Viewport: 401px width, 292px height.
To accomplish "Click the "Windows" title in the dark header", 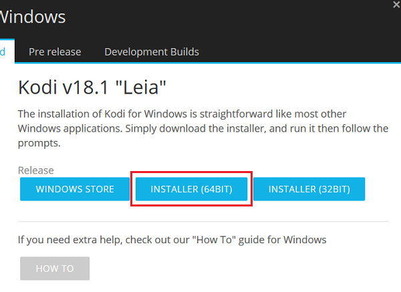I will (x=32, y=16).
